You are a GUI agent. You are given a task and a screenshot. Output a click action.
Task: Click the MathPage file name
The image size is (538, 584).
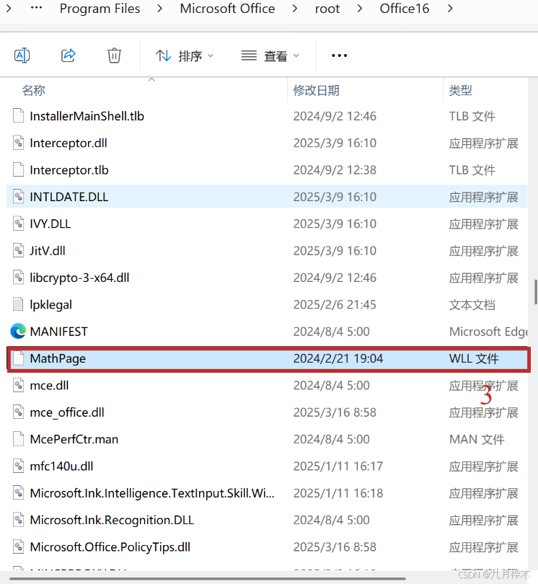coord(58,358)
